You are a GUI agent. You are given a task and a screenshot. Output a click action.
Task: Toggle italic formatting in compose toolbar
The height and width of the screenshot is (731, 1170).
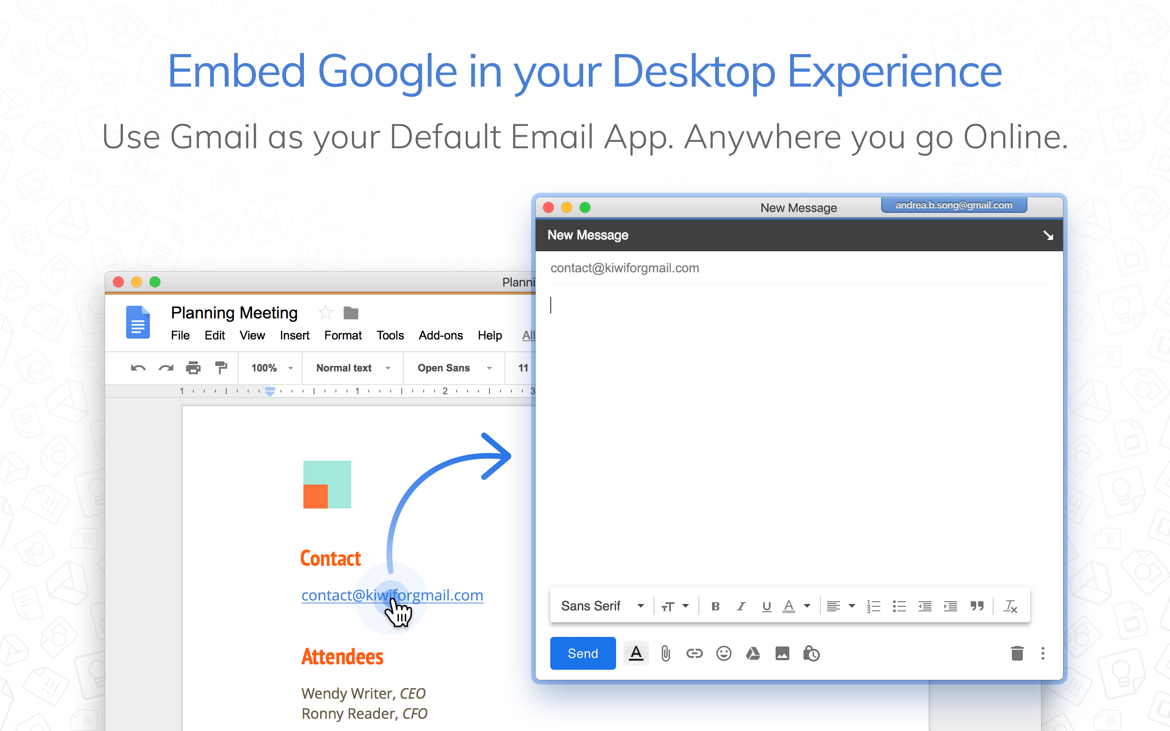pyautogui.click(x=741, y=606)
